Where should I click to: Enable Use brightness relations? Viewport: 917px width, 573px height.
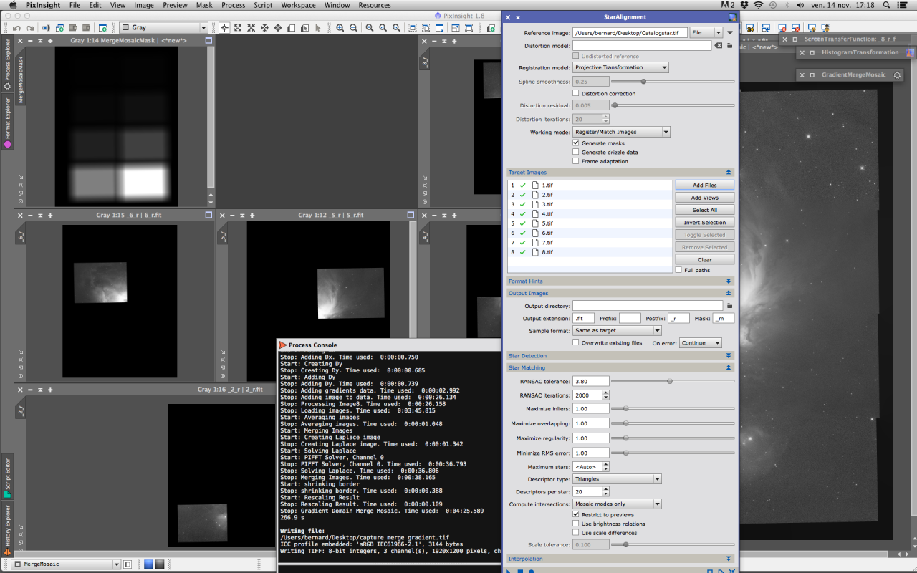point(576,524)
